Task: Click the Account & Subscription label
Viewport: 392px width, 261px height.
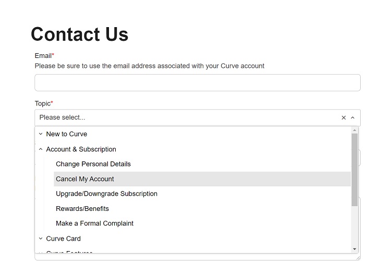Action: click(x=81, y=149)
